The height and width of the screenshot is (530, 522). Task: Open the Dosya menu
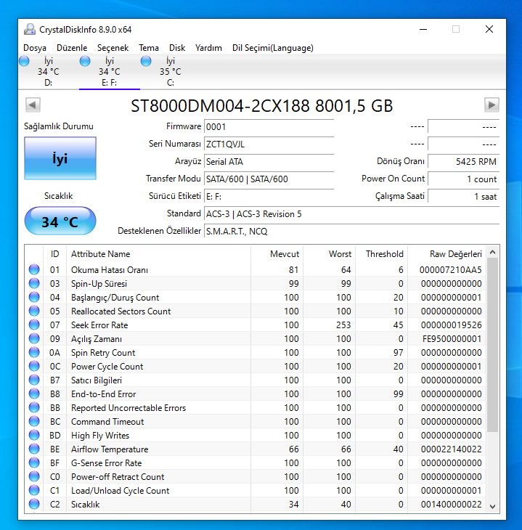(34, 48)
